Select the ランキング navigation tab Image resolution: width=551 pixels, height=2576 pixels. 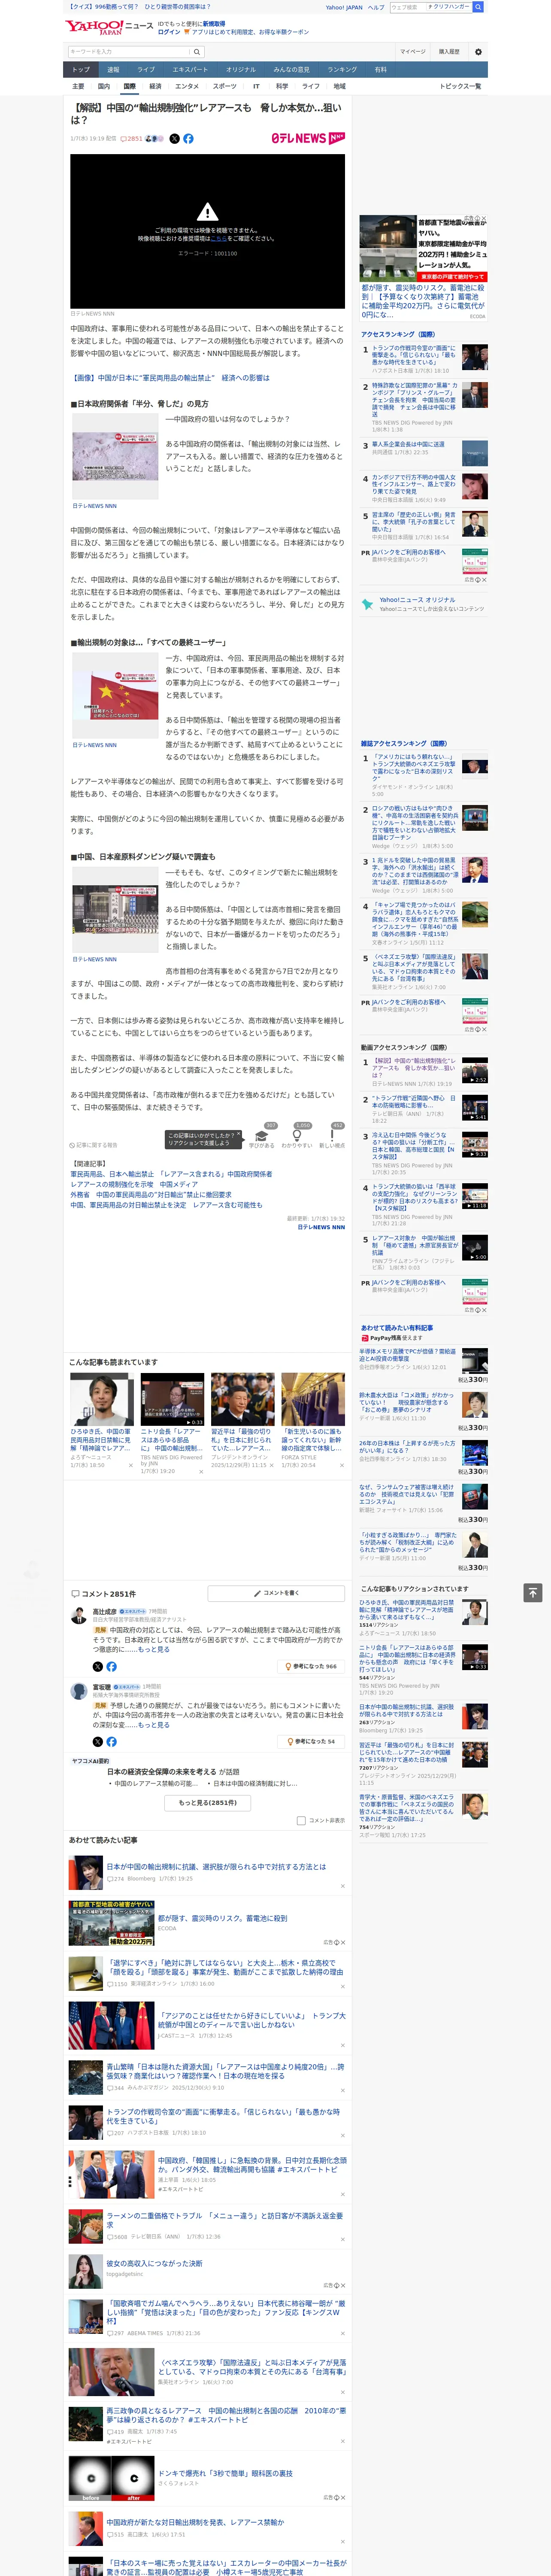[342, 70]
